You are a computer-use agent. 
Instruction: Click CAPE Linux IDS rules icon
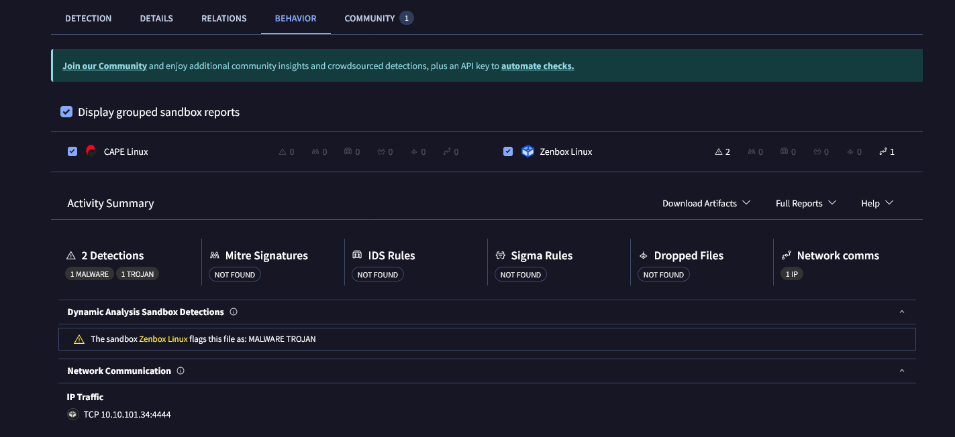[x=348, y=152]
